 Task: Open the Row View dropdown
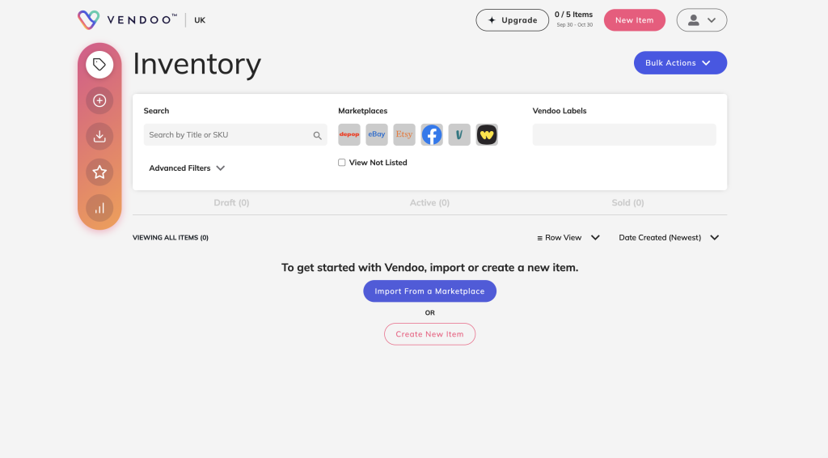click(568, 238)
